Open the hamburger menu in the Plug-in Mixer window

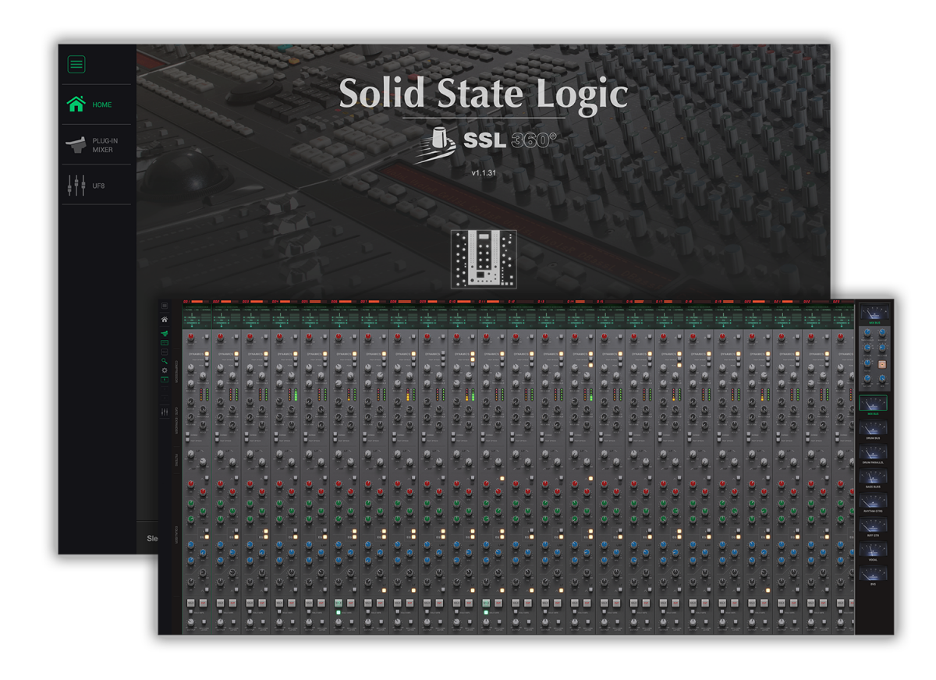point(164,306)
